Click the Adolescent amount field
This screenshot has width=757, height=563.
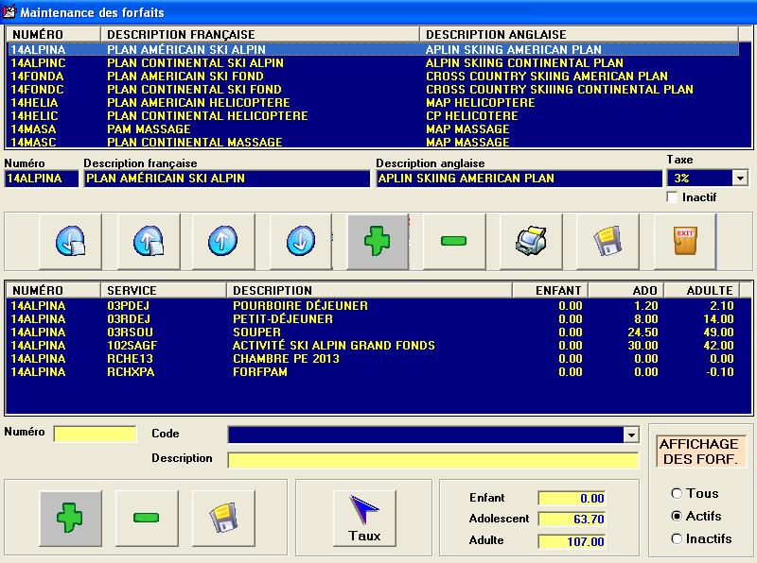point(572,520)
